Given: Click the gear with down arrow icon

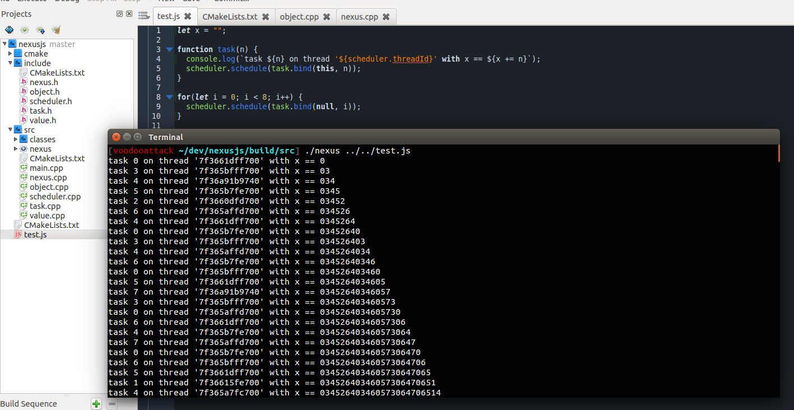Looking at the screenshot, I should pyautogui.click(x=40, y=30).
